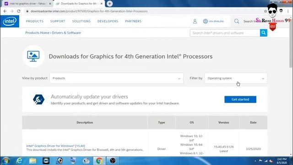Bookmark page with the star icon
This screenshot has width=293, height=165.
pos(266,11)
